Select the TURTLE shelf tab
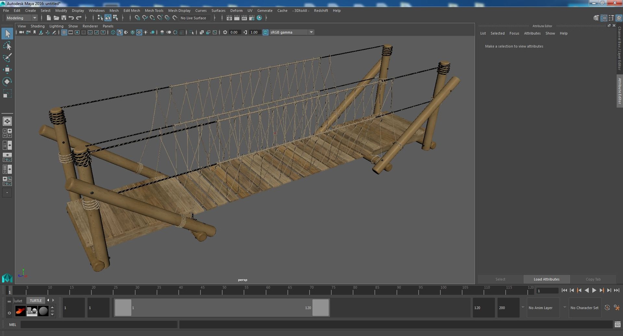 (x=36, y=301)
